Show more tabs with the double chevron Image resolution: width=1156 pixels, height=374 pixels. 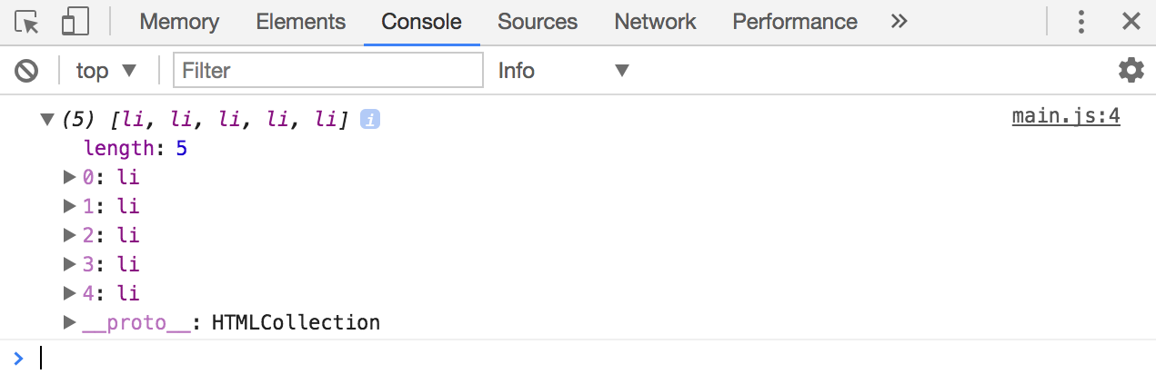[x=899, y=22]
